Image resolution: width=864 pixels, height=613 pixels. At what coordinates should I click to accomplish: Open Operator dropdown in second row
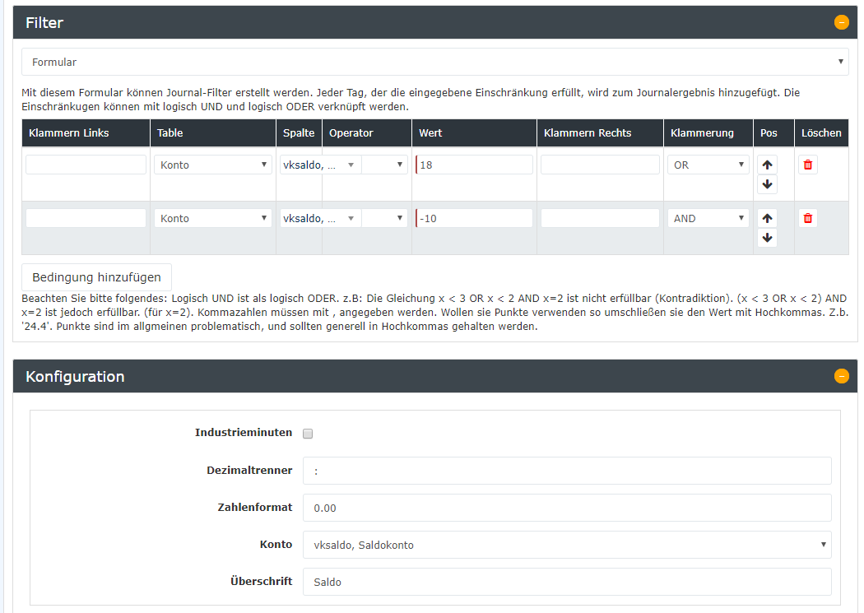tap(384, 218)
